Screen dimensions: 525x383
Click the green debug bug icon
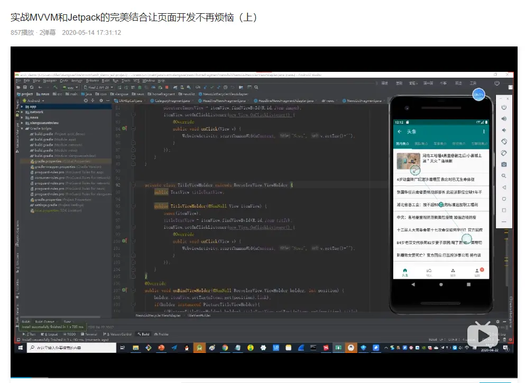(140, 88)
